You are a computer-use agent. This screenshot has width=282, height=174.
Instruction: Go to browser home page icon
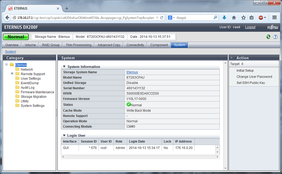[234, 18]
